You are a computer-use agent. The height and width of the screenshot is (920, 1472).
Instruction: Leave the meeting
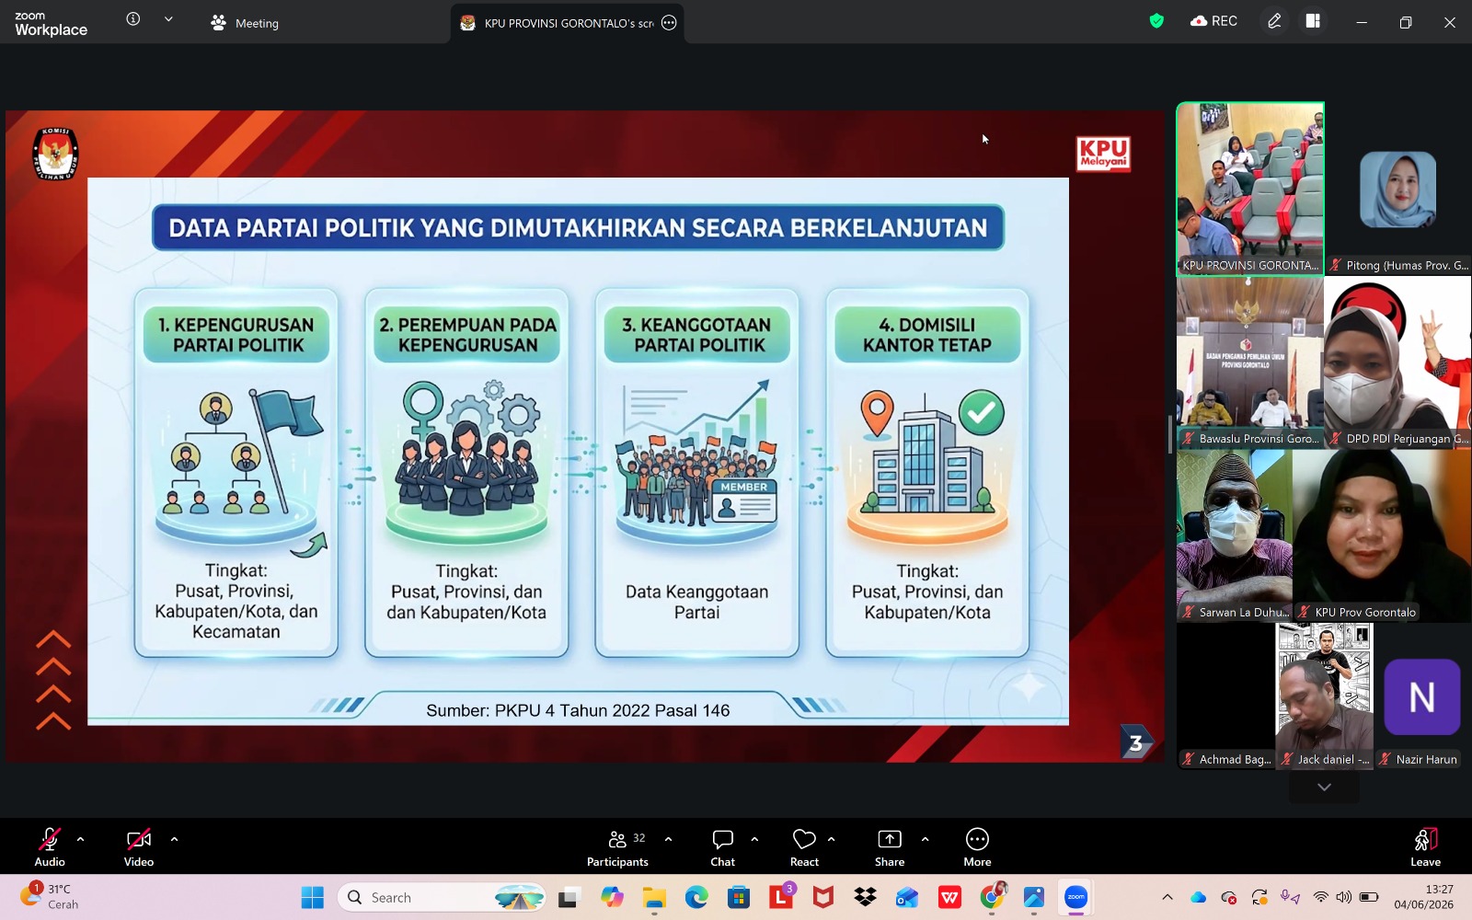coord(1425,846)
